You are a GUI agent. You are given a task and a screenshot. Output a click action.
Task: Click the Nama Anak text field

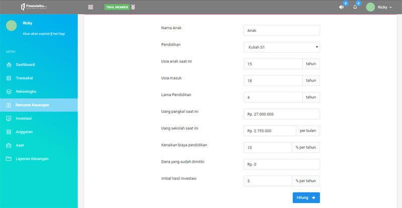(282, 31)
